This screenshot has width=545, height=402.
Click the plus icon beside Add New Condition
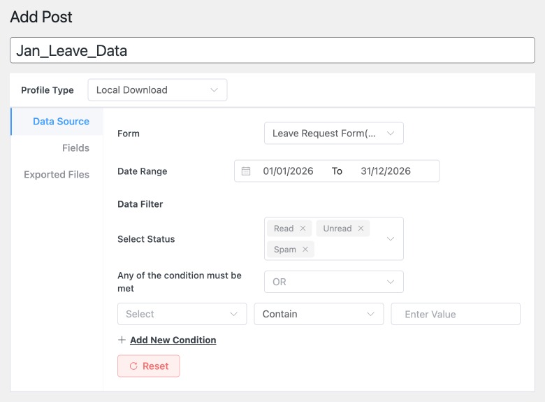(122, 340)
